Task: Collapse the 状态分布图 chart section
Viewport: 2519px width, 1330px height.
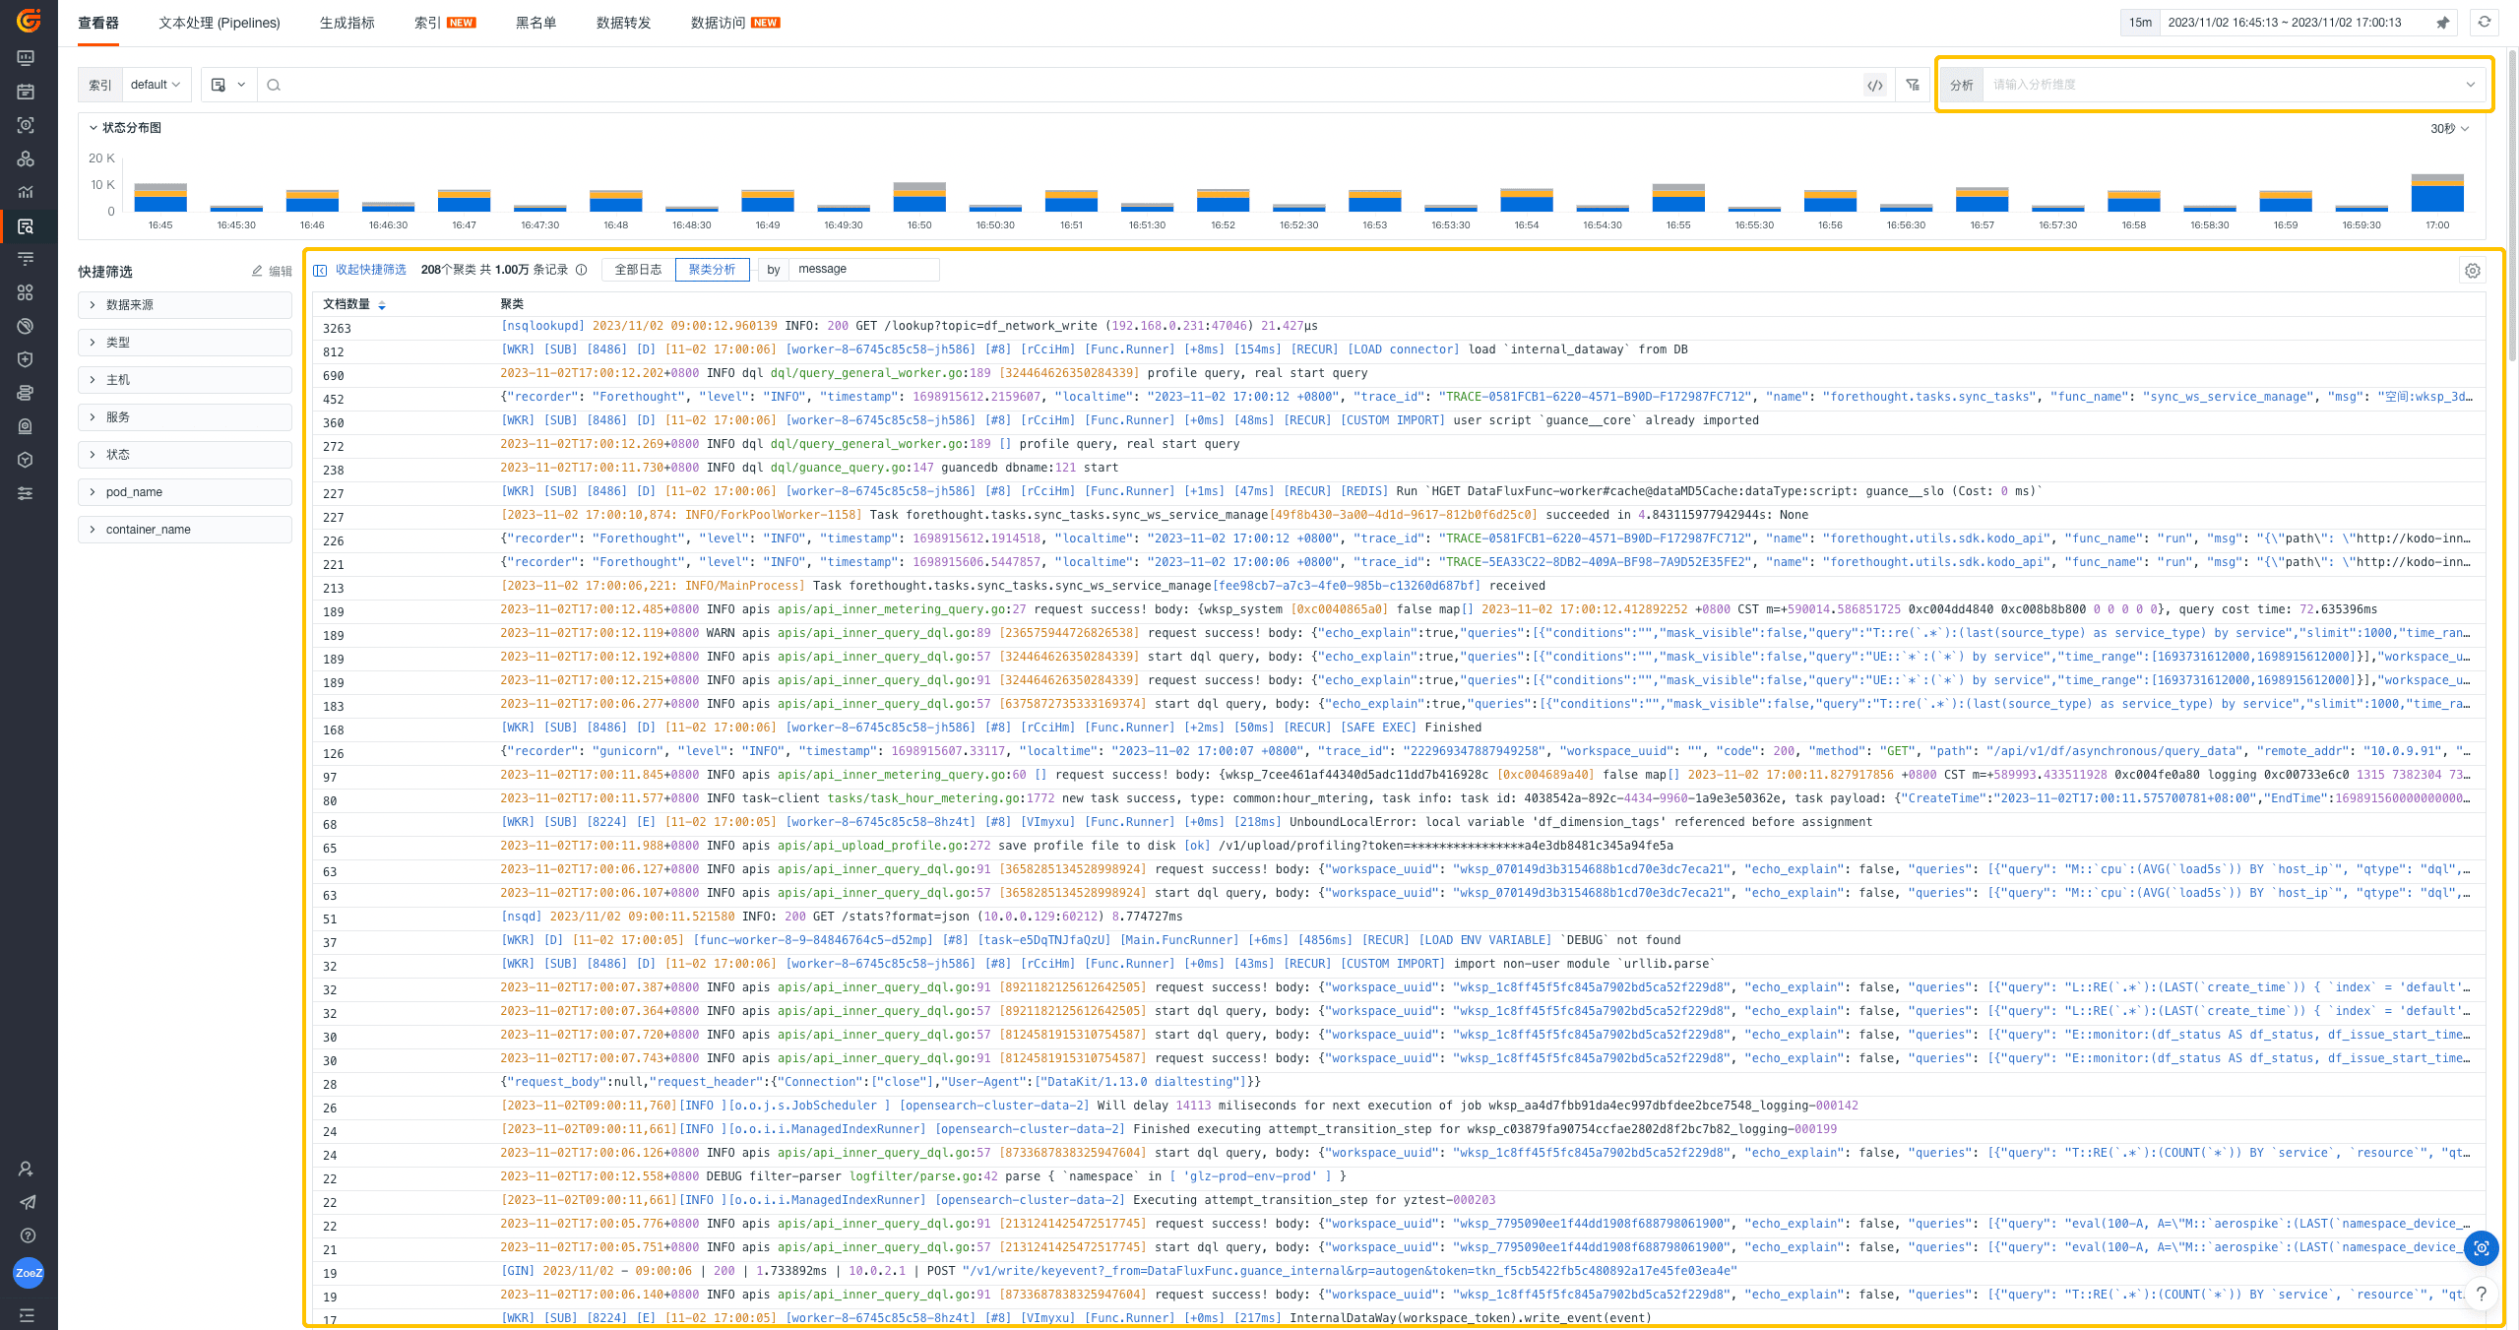Action: 94,128
